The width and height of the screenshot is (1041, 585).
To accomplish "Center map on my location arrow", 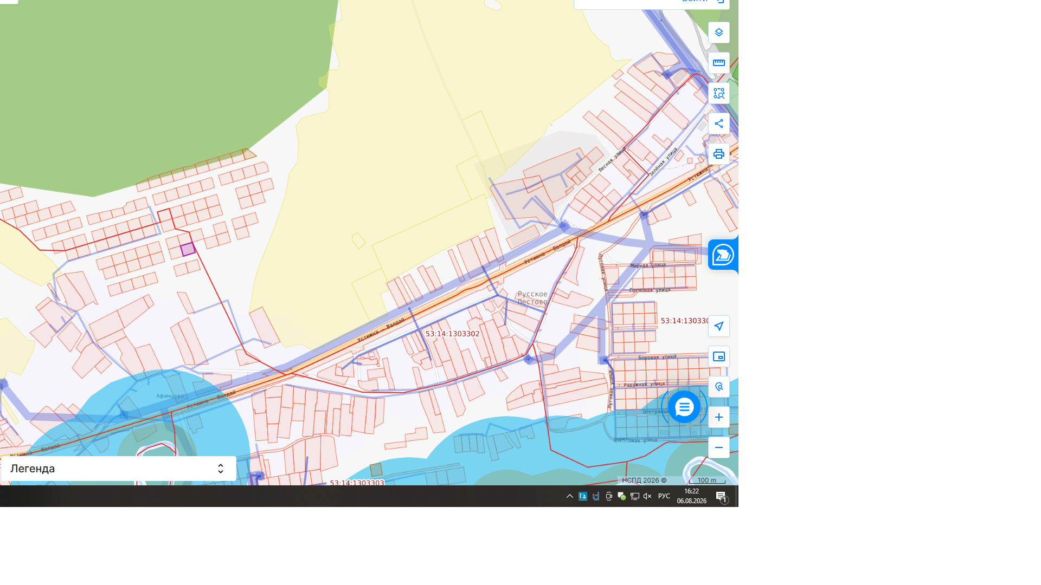I will (x=718, y=326).
